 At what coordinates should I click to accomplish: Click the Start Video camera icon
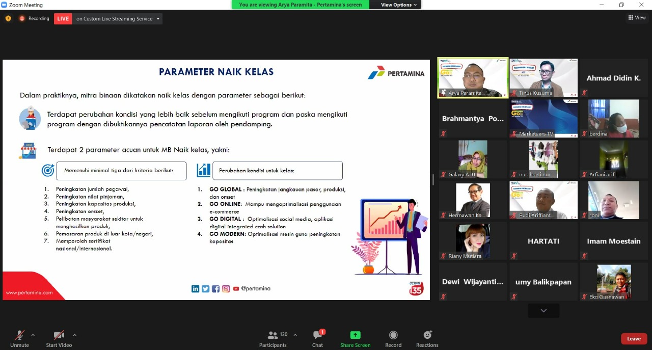coord(59,335)
